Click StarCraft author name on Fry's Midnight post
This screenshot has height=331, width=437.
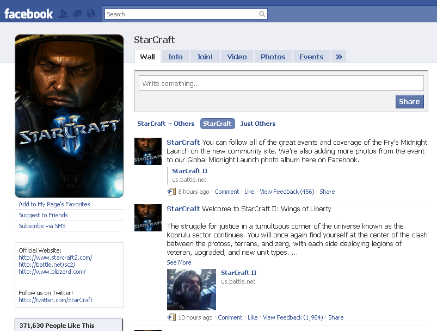(183, 142)
